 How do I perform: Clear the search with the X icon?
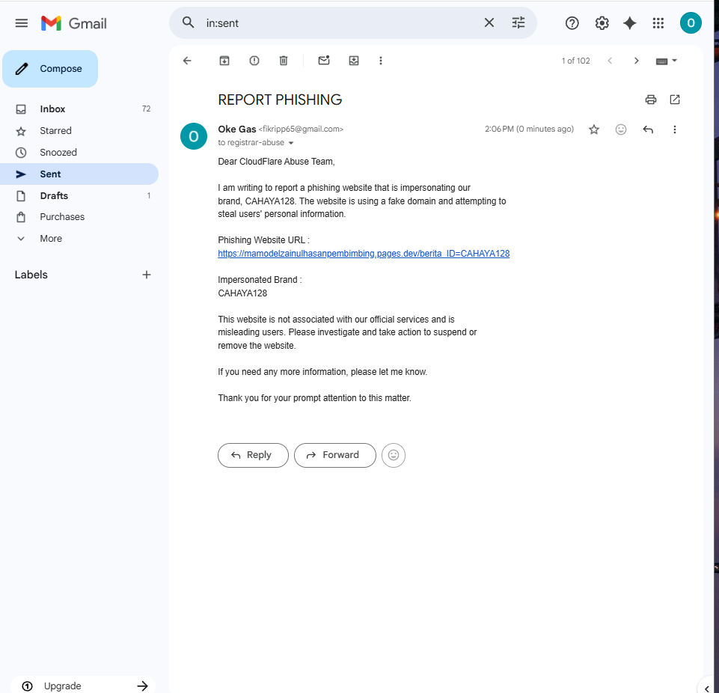click(x=489, y=22)
